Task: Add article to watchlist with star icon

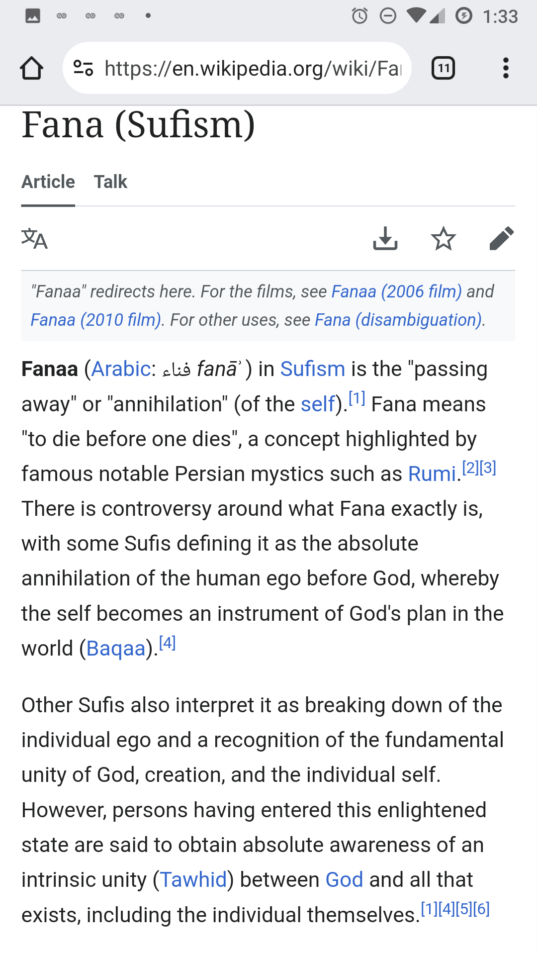Action: pos(443,239)
